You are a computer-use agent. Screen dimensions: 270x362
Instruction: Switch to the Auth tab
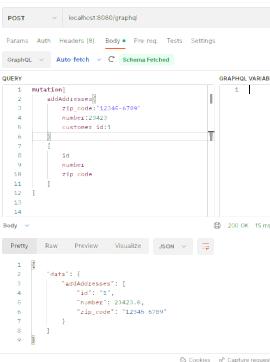coord(43,41)
